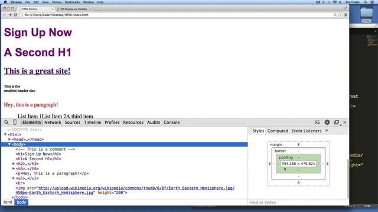
Task: Click the zoom magnifier in address bar
Action: click(x=335, y=15)
